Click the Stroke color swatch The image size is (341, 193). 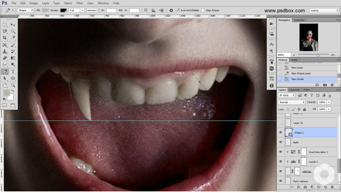pos(63,10)
